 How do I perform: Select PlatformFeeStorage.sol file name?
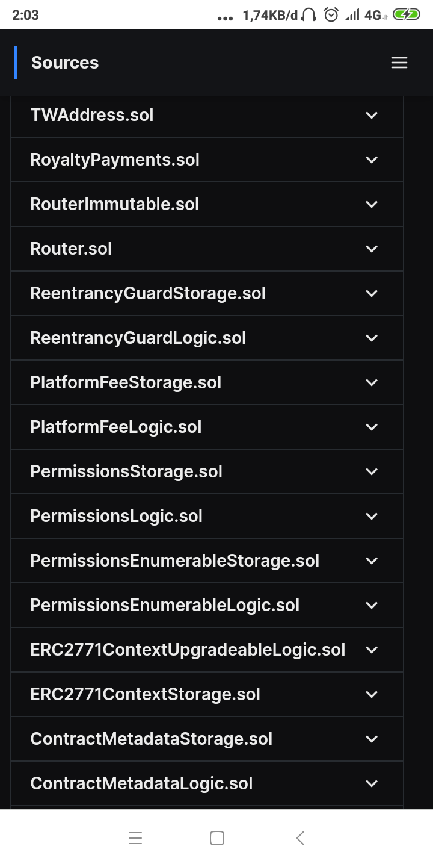[x=126, y=382]
